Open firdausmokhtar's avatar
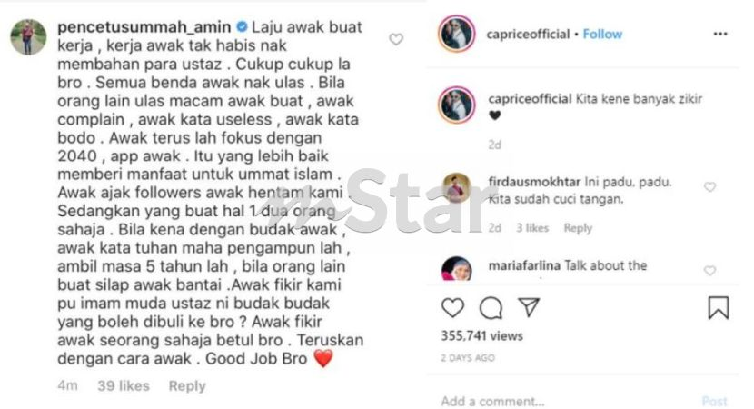 point(456,187)
